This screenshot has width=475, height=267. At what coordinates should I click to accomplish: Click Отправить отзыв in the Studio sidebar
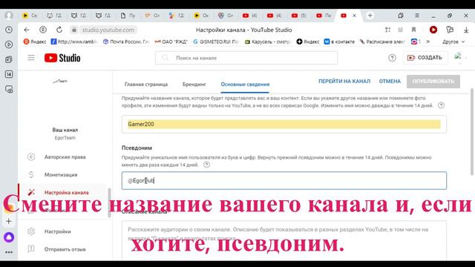(x=65, y=249)
